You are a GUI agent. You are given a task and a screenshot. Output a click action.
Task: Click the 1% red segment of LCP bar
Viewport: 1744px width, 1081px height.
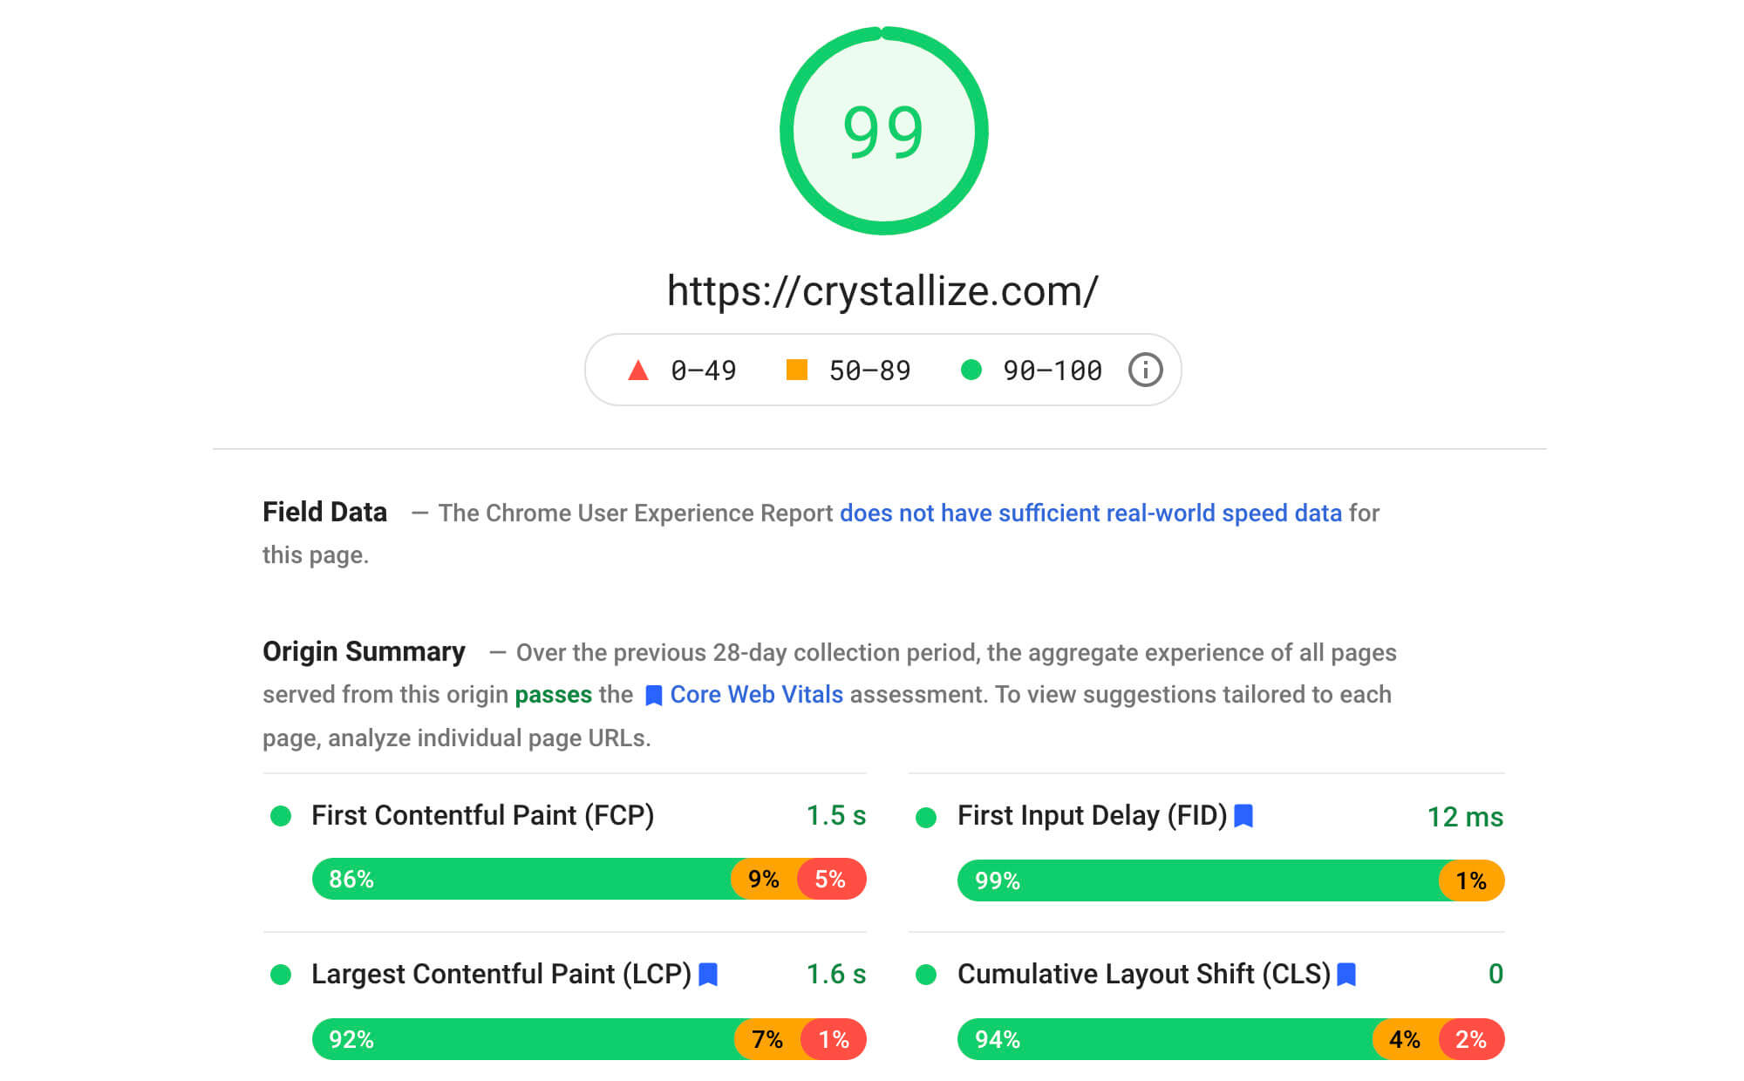coord(834,1039)
